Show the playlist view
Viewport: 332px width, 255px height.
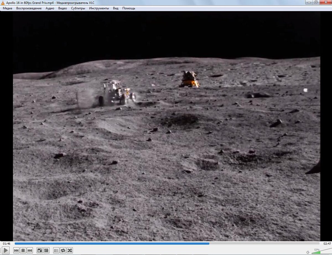[56, 250]
